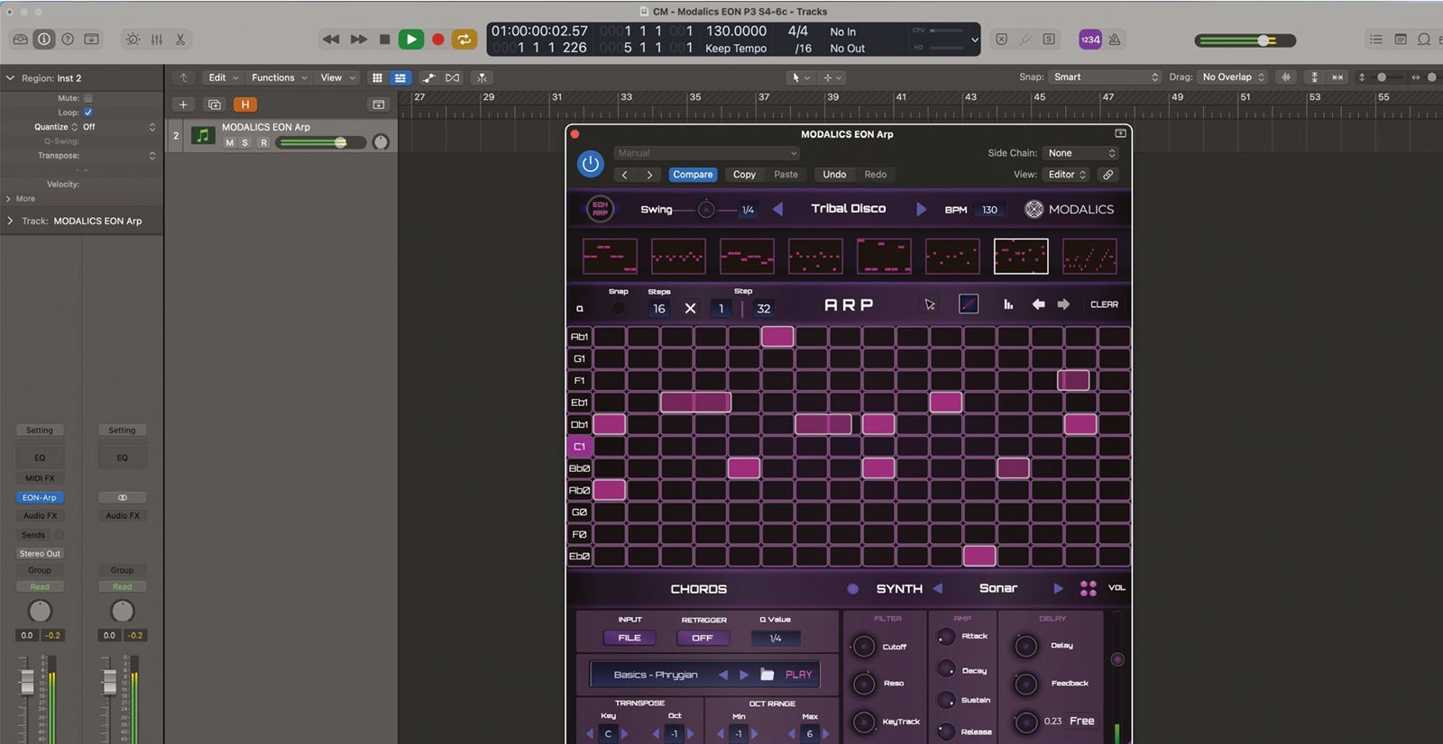1443x744 pixels.
Task: Toggle the Flex bowtie icon
Action: pos(453,77)
